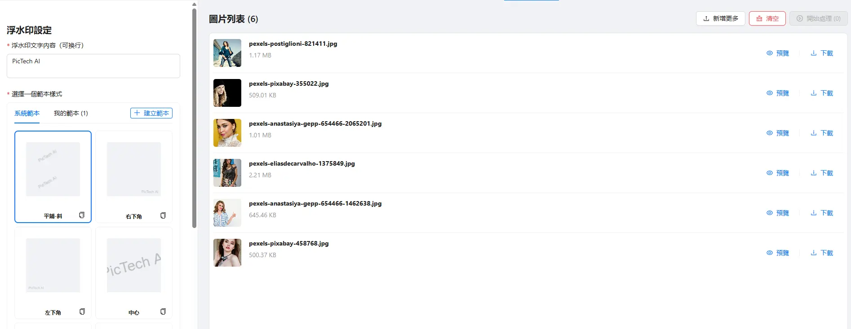Choose the 中心 watermark template
The width and height of the screenshot is (851, 329).
(x=134, y=273)
